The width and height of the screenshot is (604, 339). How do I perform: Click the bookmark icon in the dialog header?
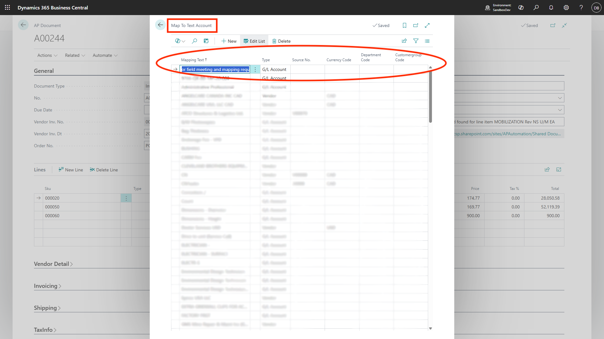(x=405, y=25)
